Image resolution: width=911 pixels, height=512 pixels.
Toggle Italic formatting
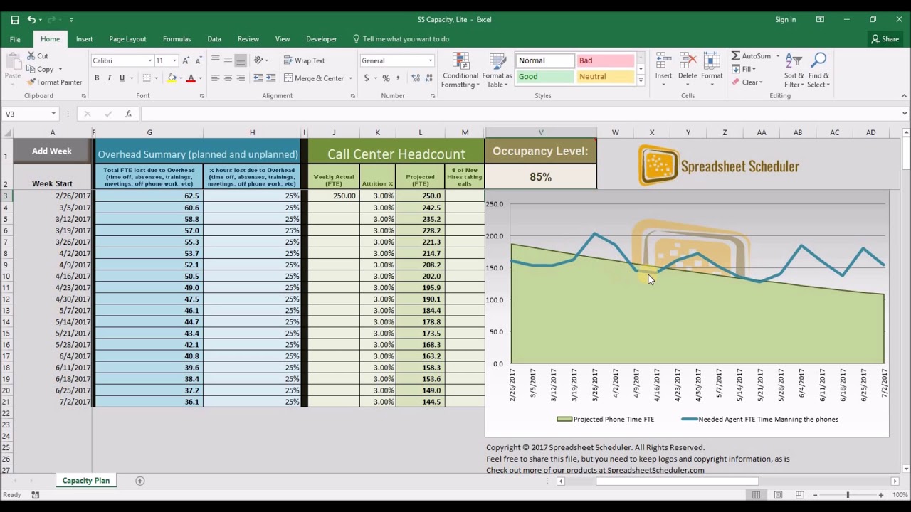(x=109, y=78)
